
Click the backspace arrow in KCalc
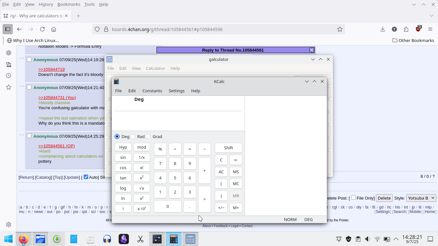(x=236, y=160)
